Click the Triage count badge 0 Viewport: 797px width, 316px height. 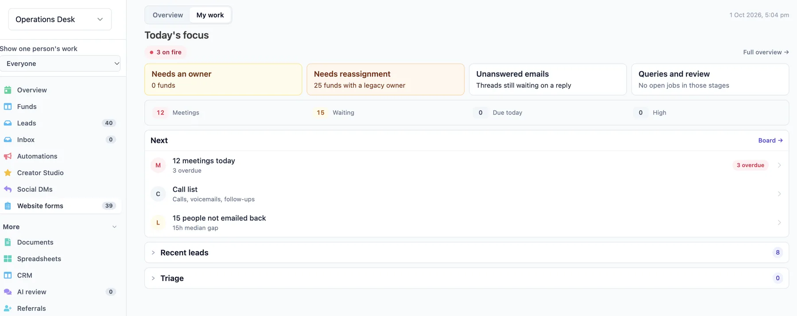pyautogui.click(x=778, y=278)
